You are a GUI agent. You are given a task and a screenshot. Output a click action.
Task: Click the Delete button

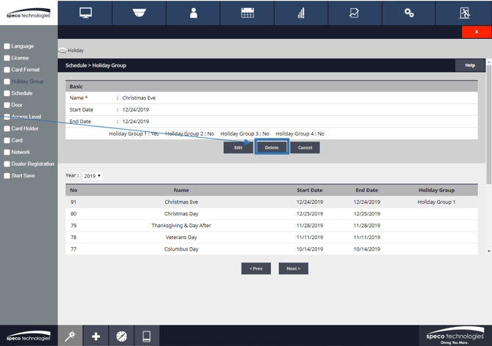pos(272,147)
